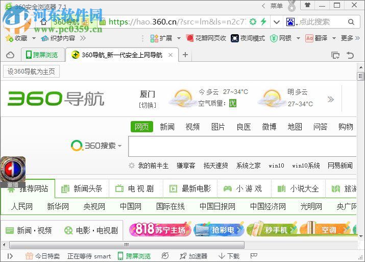This screenshot has width=365, height=262.
Task: Click the gear icon beside hot searches
Action: [x=132, y=165]
